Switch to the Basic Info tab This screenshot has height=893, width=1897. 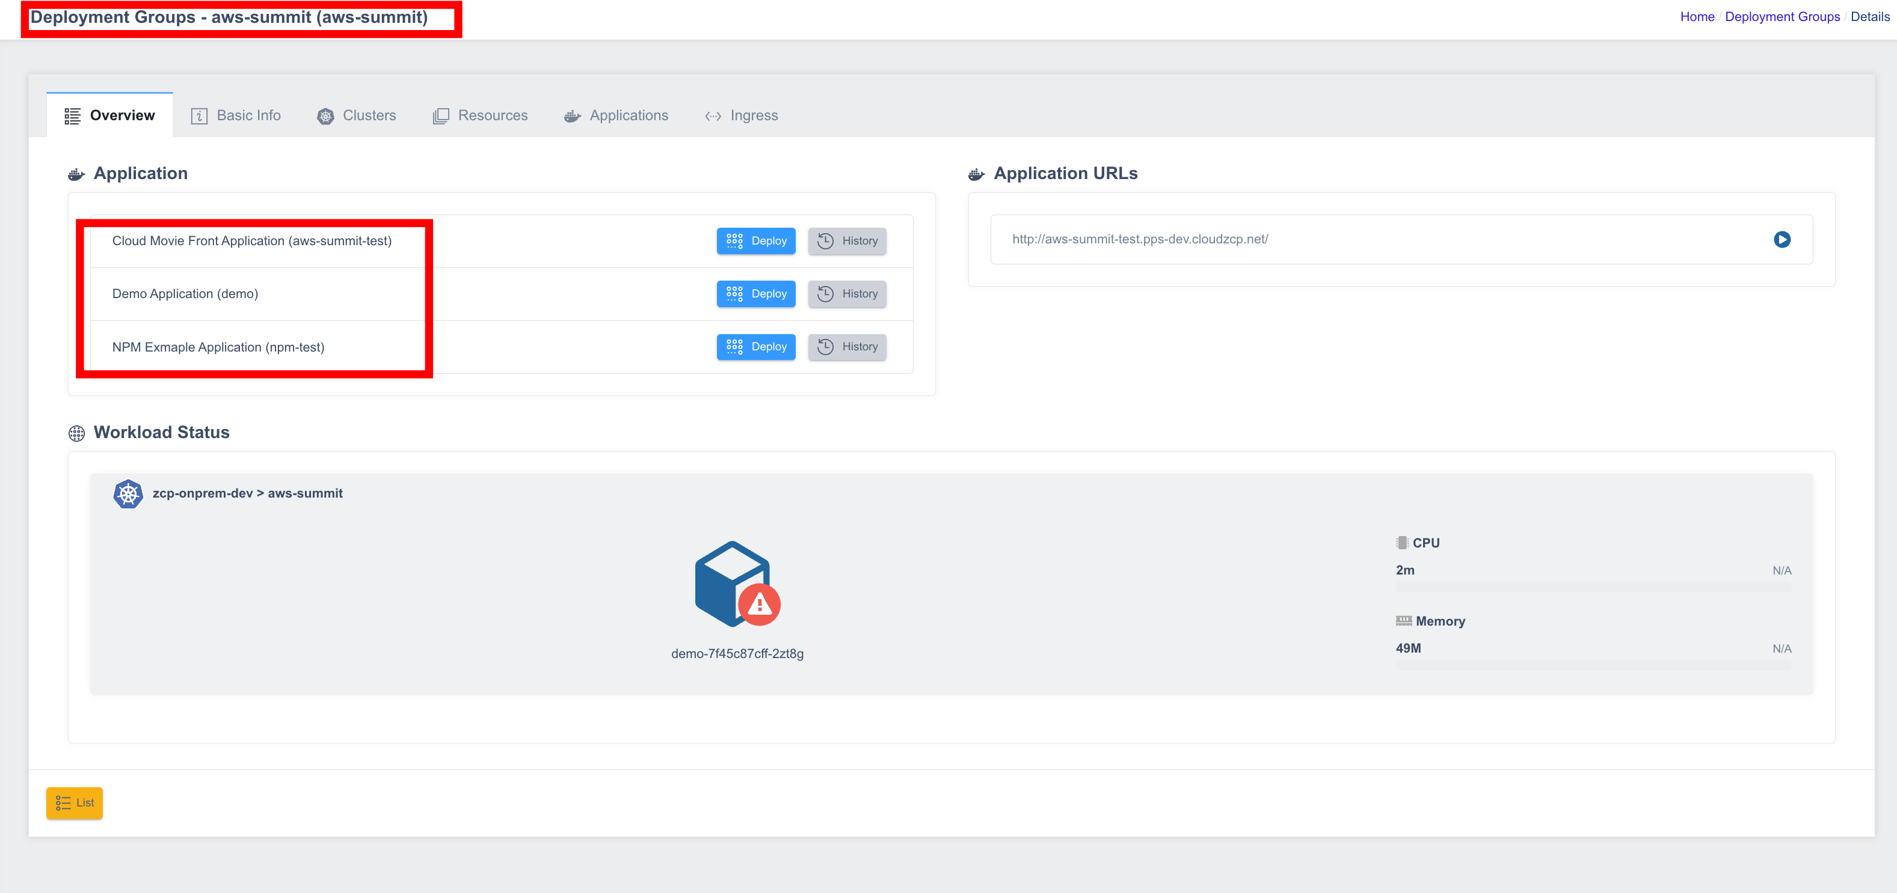[x=236, y=115]
